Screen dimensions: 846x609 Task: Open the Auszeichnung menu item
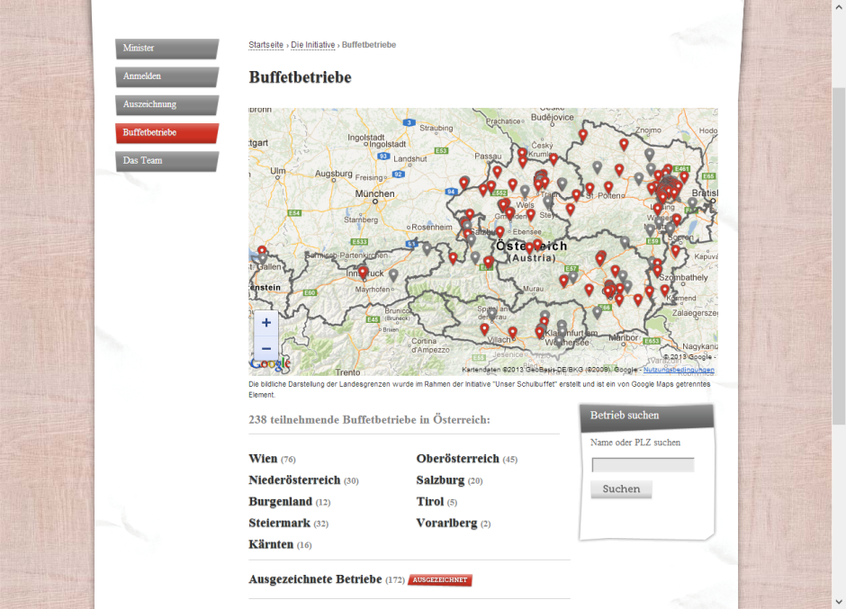click(x=166, y=104)
